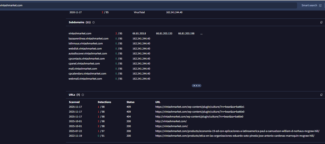The image size is (325, 144).
Task: Open subdomain cpcalendars.vintashmarket.com
Action: tap(87, 73)
